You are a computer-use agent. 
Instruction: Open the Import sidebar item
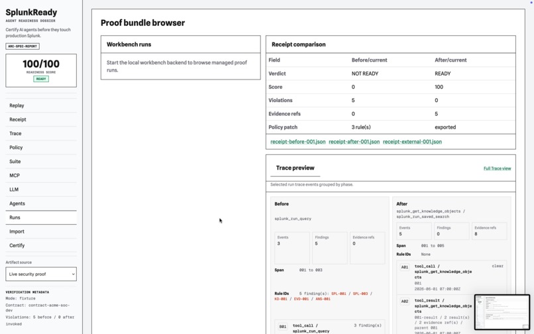41,231
